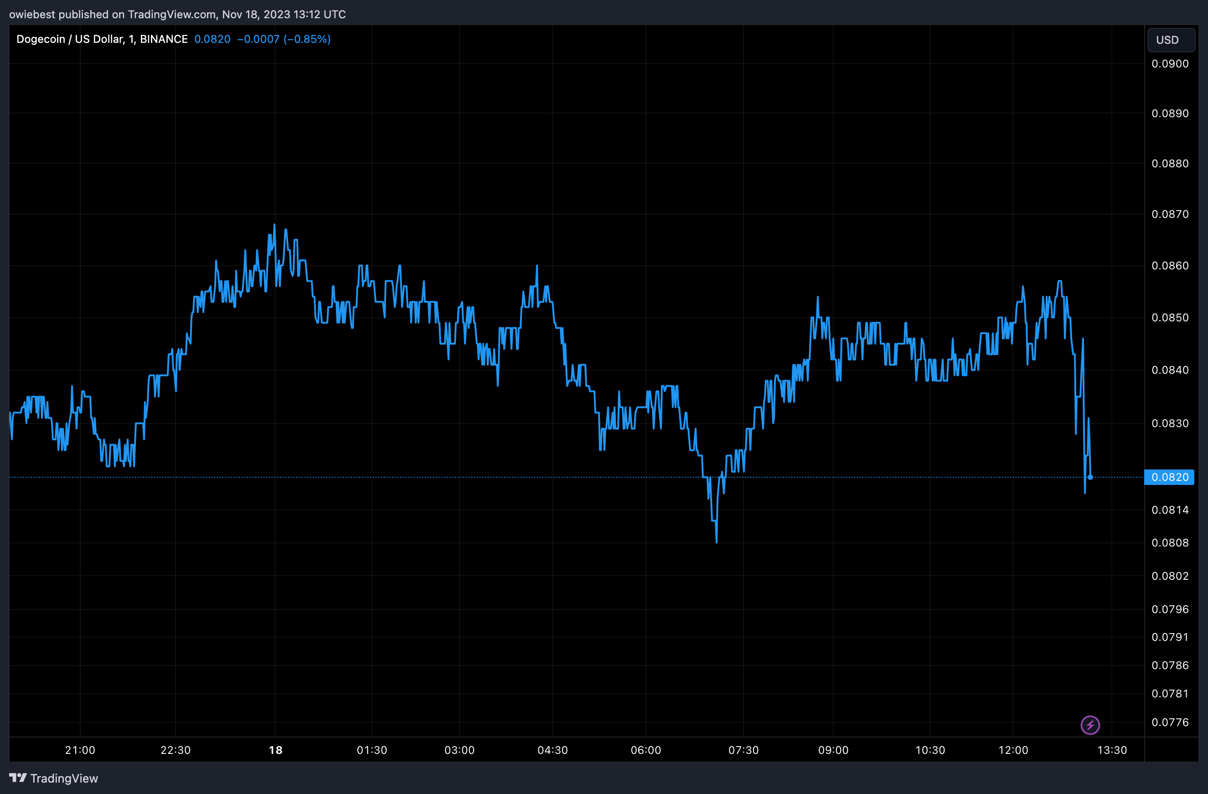Click the price change text −0.0007 (−0.85%)
The height and width of the screenshot is (794, 1208).
point(284,39)
